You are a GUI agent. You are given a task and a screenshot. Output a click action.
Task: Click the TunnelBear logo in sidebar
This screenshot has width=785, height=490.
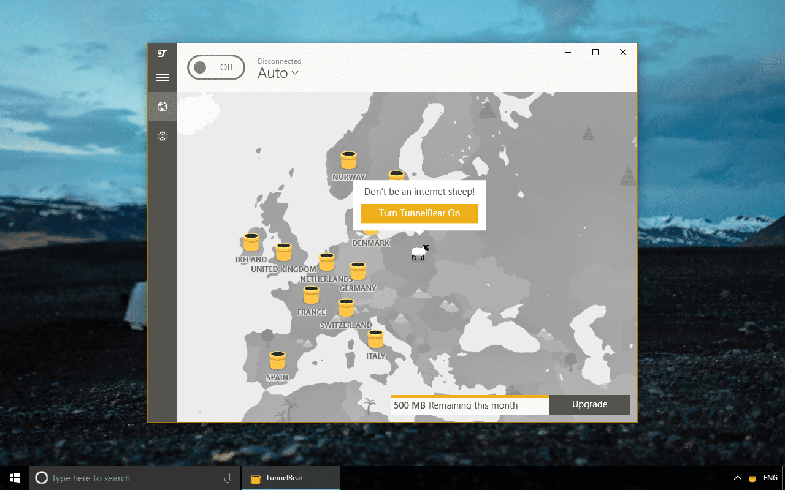tap(163, 54)
